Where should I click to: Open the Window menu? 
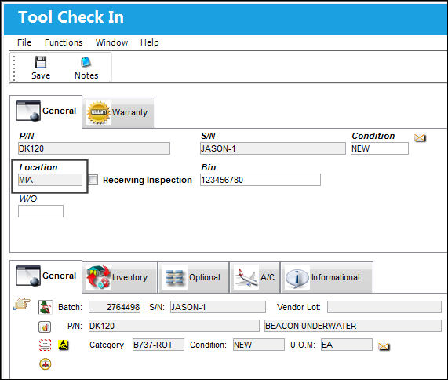(x=111, y=42)
